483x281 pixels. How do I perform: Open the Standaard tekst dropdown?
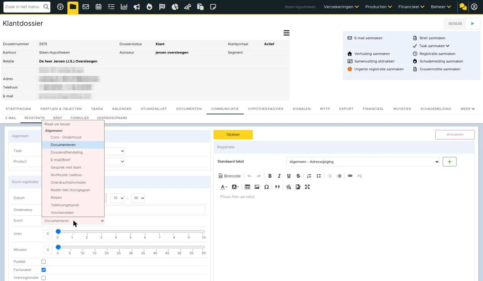pyautogui.click(x=363, y=162)
